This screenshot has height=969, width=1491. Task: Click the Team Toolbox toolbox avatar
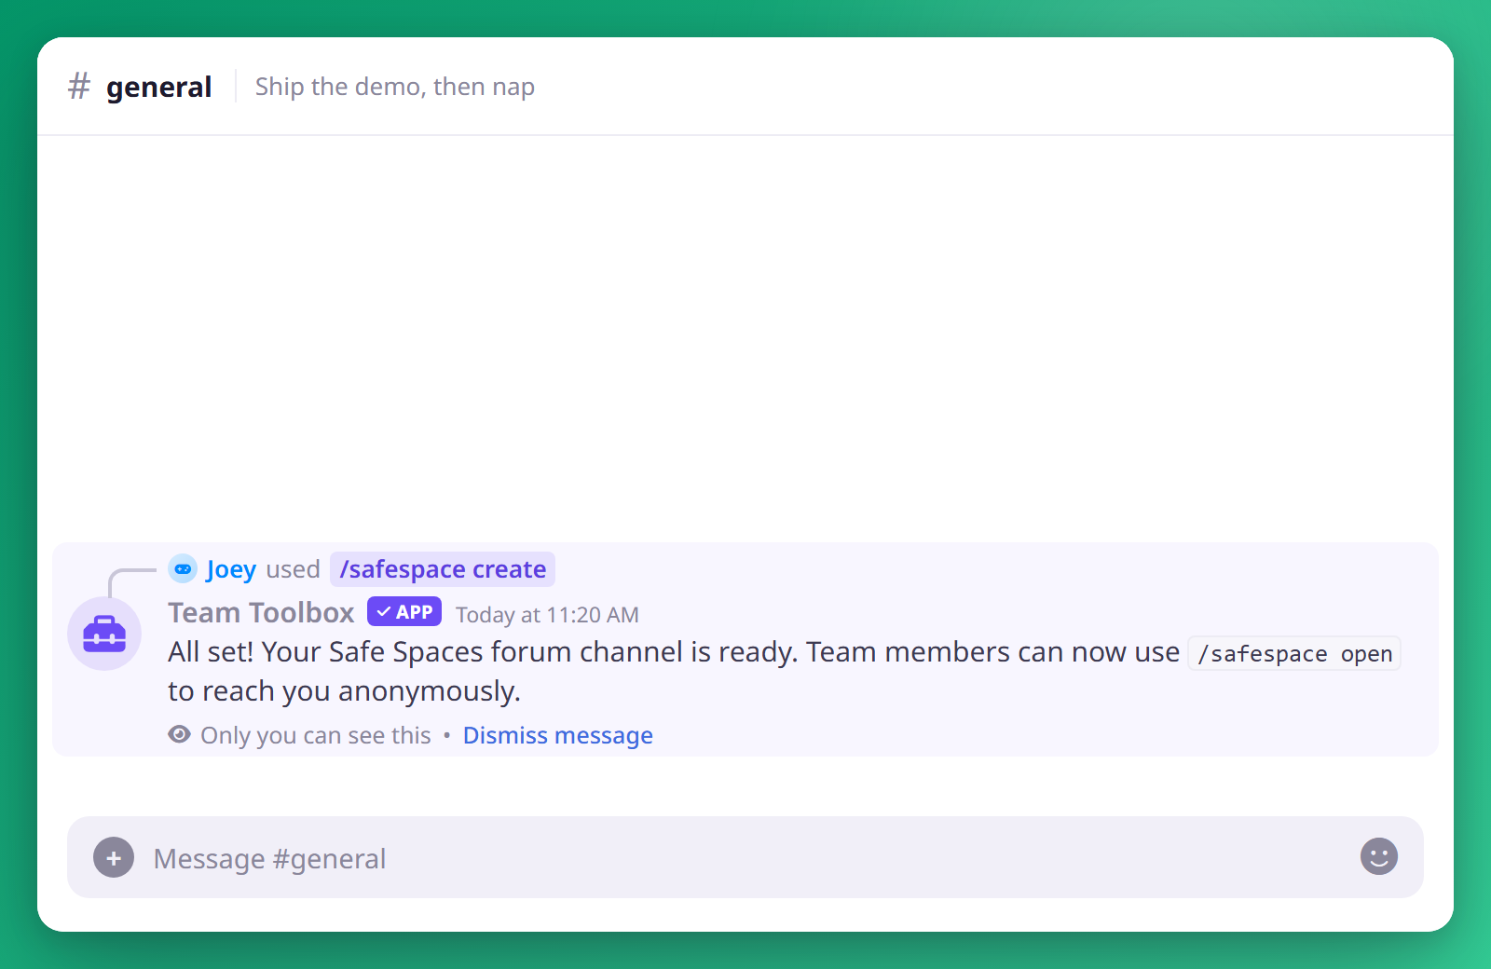point(104,634)
